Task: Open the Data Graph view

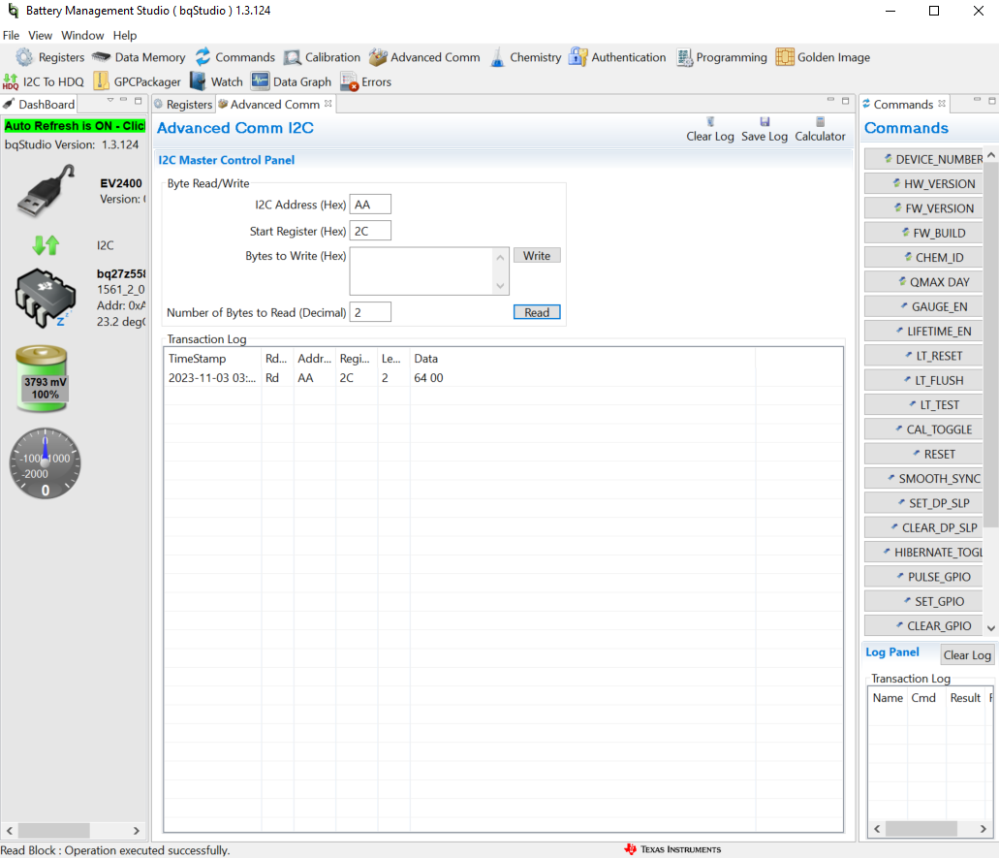Action: pos(260,82)
